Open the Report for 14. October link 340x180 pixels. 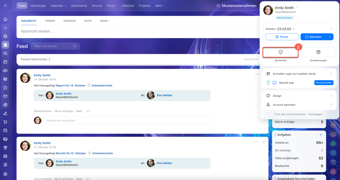coord(71,85)
